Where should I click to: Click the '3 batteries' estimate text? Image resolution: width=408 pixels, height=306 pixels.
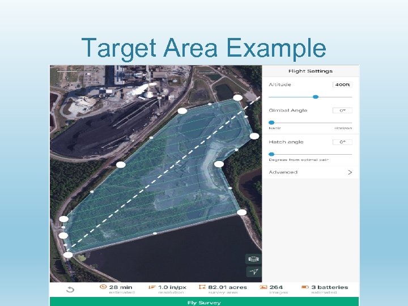[330, 287]
